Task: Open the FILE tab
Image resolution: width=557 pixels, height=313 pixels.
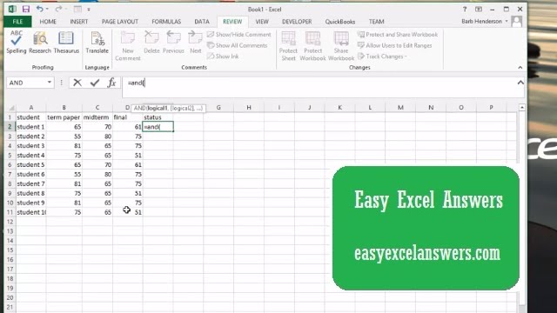Action: [x=17, y=22]
